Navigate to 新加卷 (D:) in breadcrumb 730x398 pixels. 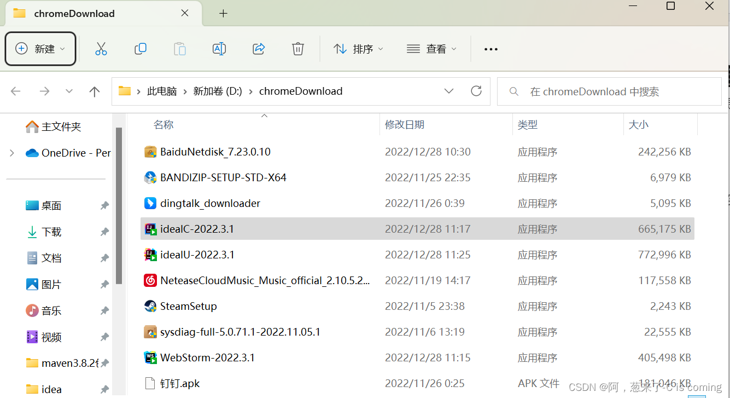tap(218, 91)
